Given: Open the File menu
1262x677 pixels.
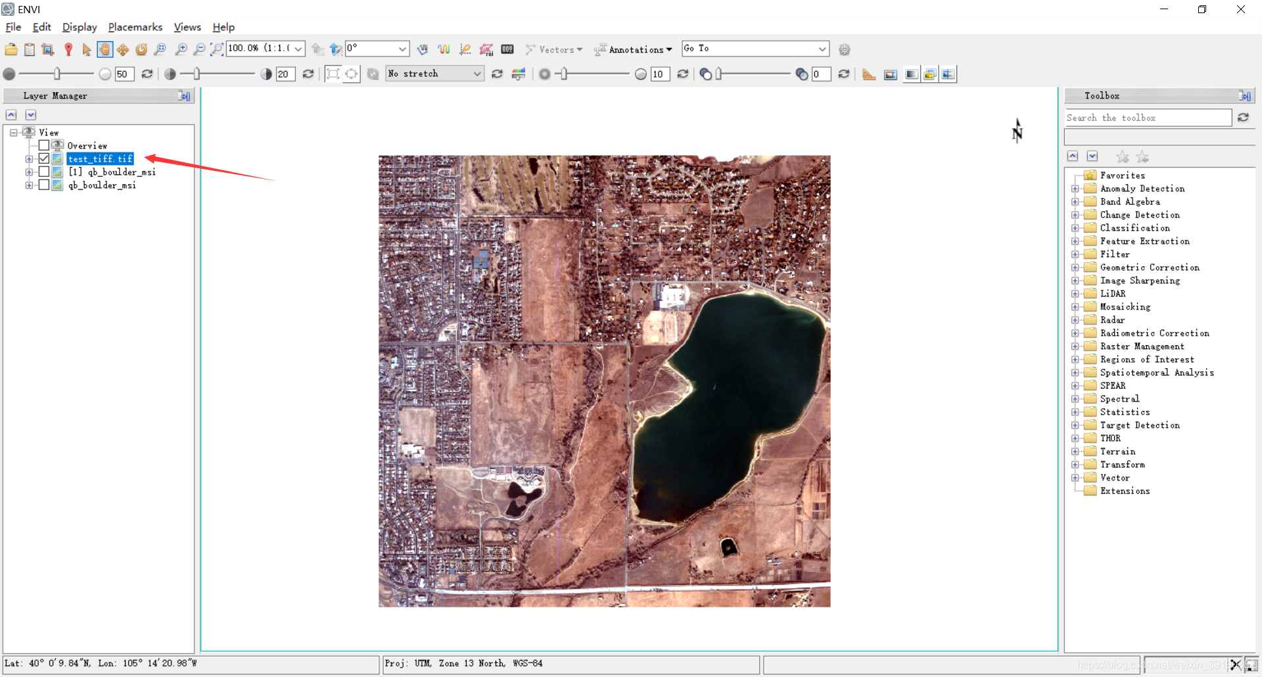Looking at the screenshot, I should (x=13, y=27).
